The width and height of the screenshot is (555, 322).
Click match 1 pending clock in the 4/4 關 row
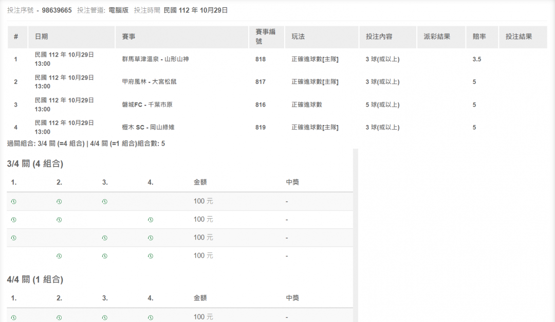click(x=13, y=317)
